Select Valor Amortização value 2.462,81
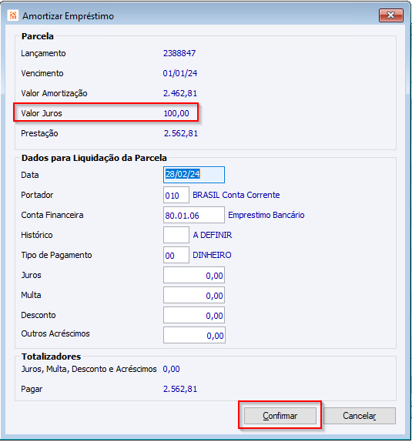The width and height of the screenshot is (412, 442). pyautogui.click(x=180, y=93)
